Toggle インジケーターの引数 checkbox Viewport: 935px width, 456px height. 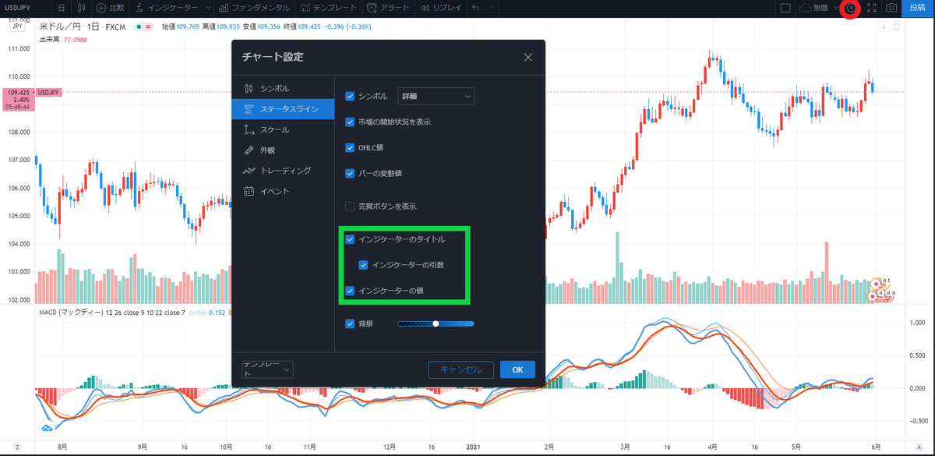[x=364, y=265]
